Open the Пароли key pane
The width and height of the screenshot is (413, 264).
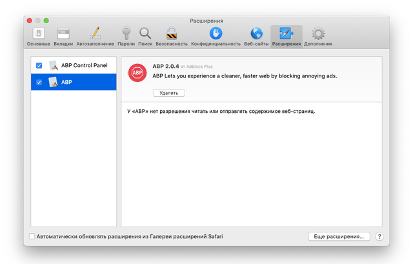click(126, 36)
